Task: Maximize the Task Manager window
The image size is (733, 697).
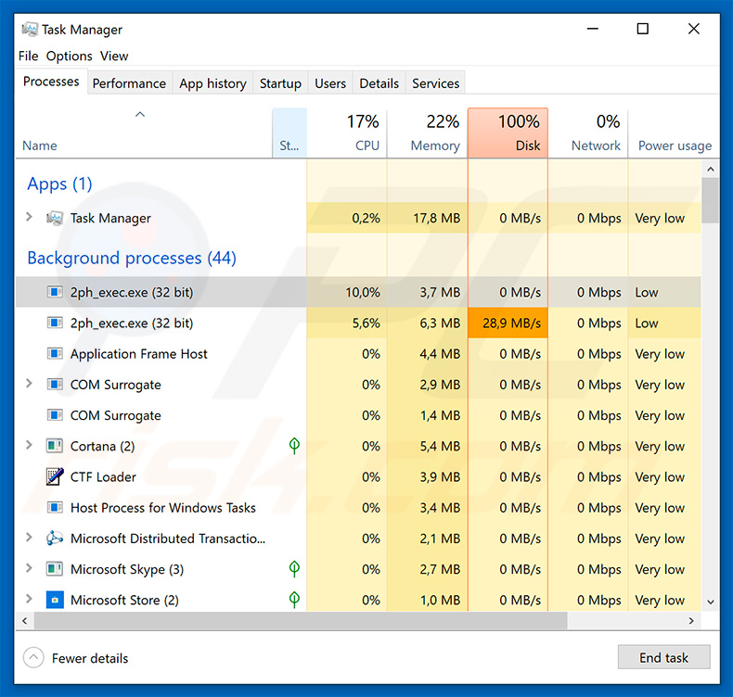Action: tap(643, 29)
